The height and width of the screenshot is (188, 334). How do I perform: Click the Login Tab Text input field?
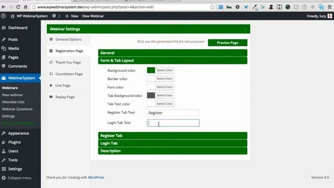pyautogui.click(x=173, y=123)
